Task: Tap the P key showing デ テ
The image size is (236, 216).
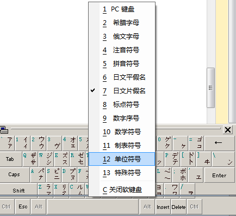Action: (172, 159)
